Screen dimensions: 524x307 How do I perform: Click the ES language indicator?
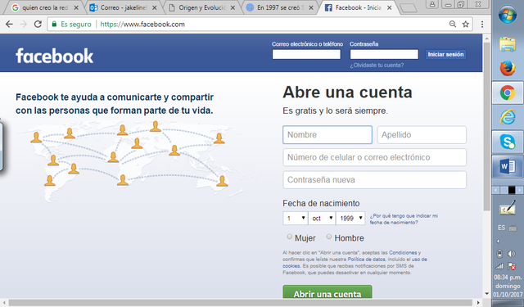point(501,228)
